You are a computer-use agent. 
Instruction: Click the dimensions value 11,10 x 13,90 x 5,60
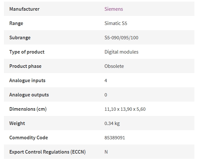(125, 109)
